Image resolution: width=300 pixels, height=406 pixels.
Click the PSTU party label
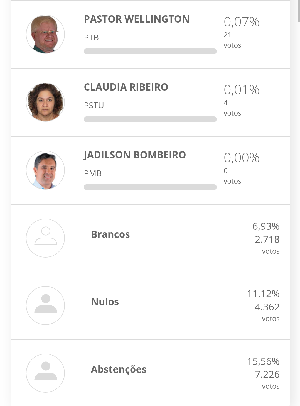[x=94, y=106]
